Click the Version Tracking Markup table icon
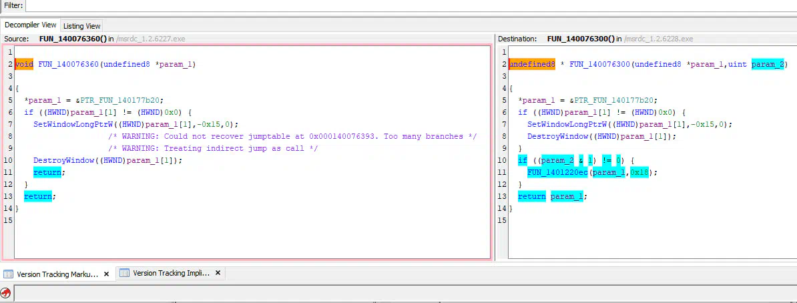 [x=8, y=274]
